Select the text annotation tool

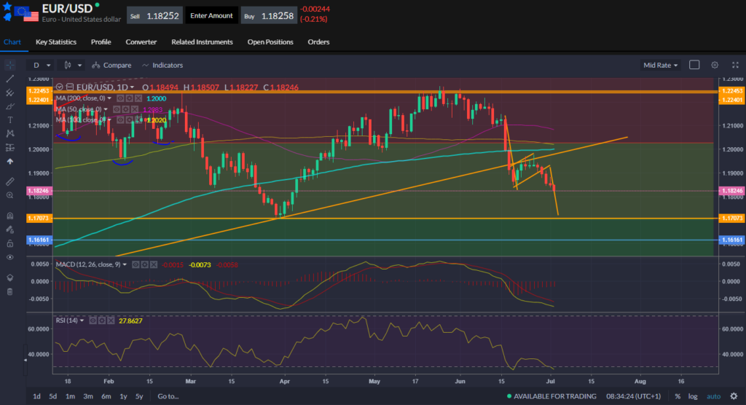pos(10,120)
